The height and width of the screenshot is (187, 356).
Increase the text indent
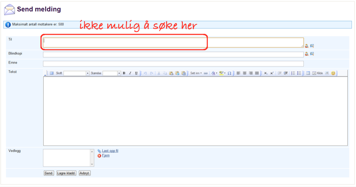pyautogui.click(x=286, y=73)
